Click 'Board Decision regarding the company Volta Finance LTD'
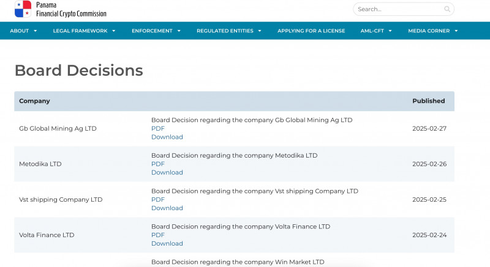This screenshot has width=490, height=267. click(x=241, y=227)
